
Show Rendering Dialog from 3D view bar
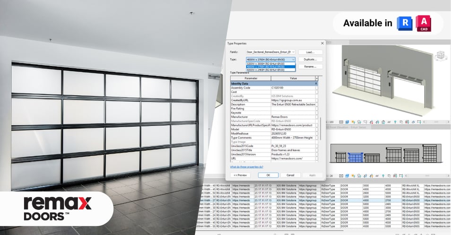[365, 122]
